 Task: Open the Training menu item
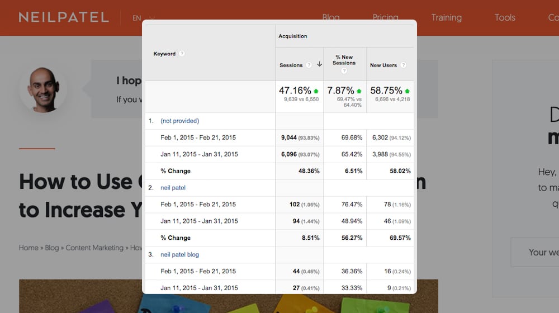click(446, 17)
